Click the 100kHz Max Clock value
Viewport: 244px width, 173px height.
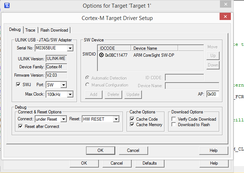tap(54, 94)
